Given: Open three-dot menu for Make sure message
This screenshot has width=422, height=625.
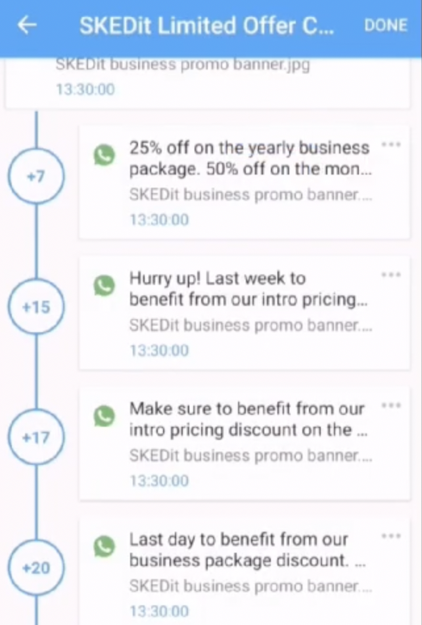Looking at the screenshot, I should pyautogui.click(x=390, y=406).
